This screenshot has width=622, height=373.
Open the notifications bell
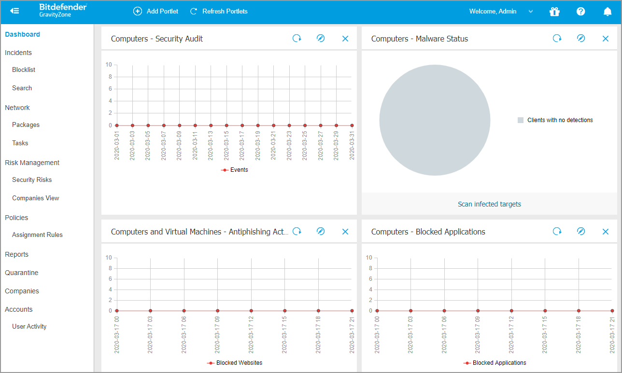(x=608, y=12)
